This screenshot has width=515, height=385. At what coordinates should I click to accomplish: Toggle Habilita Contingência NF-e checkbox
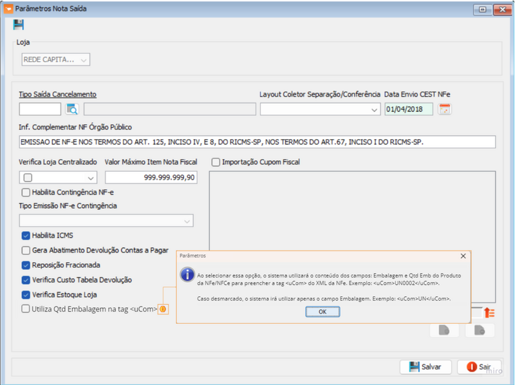click(x=26, y=192)
